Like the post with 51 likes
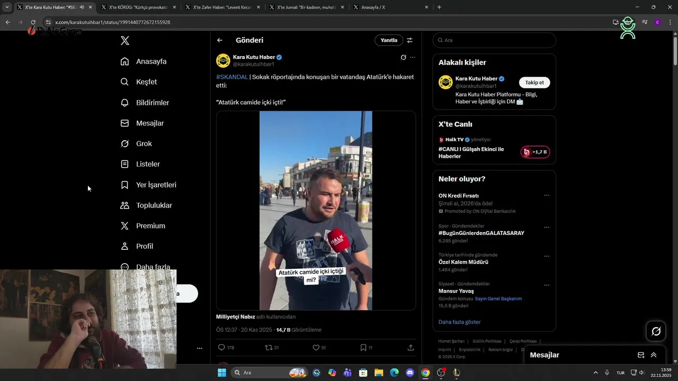This screenshot has width=678, height=381. 319,348
